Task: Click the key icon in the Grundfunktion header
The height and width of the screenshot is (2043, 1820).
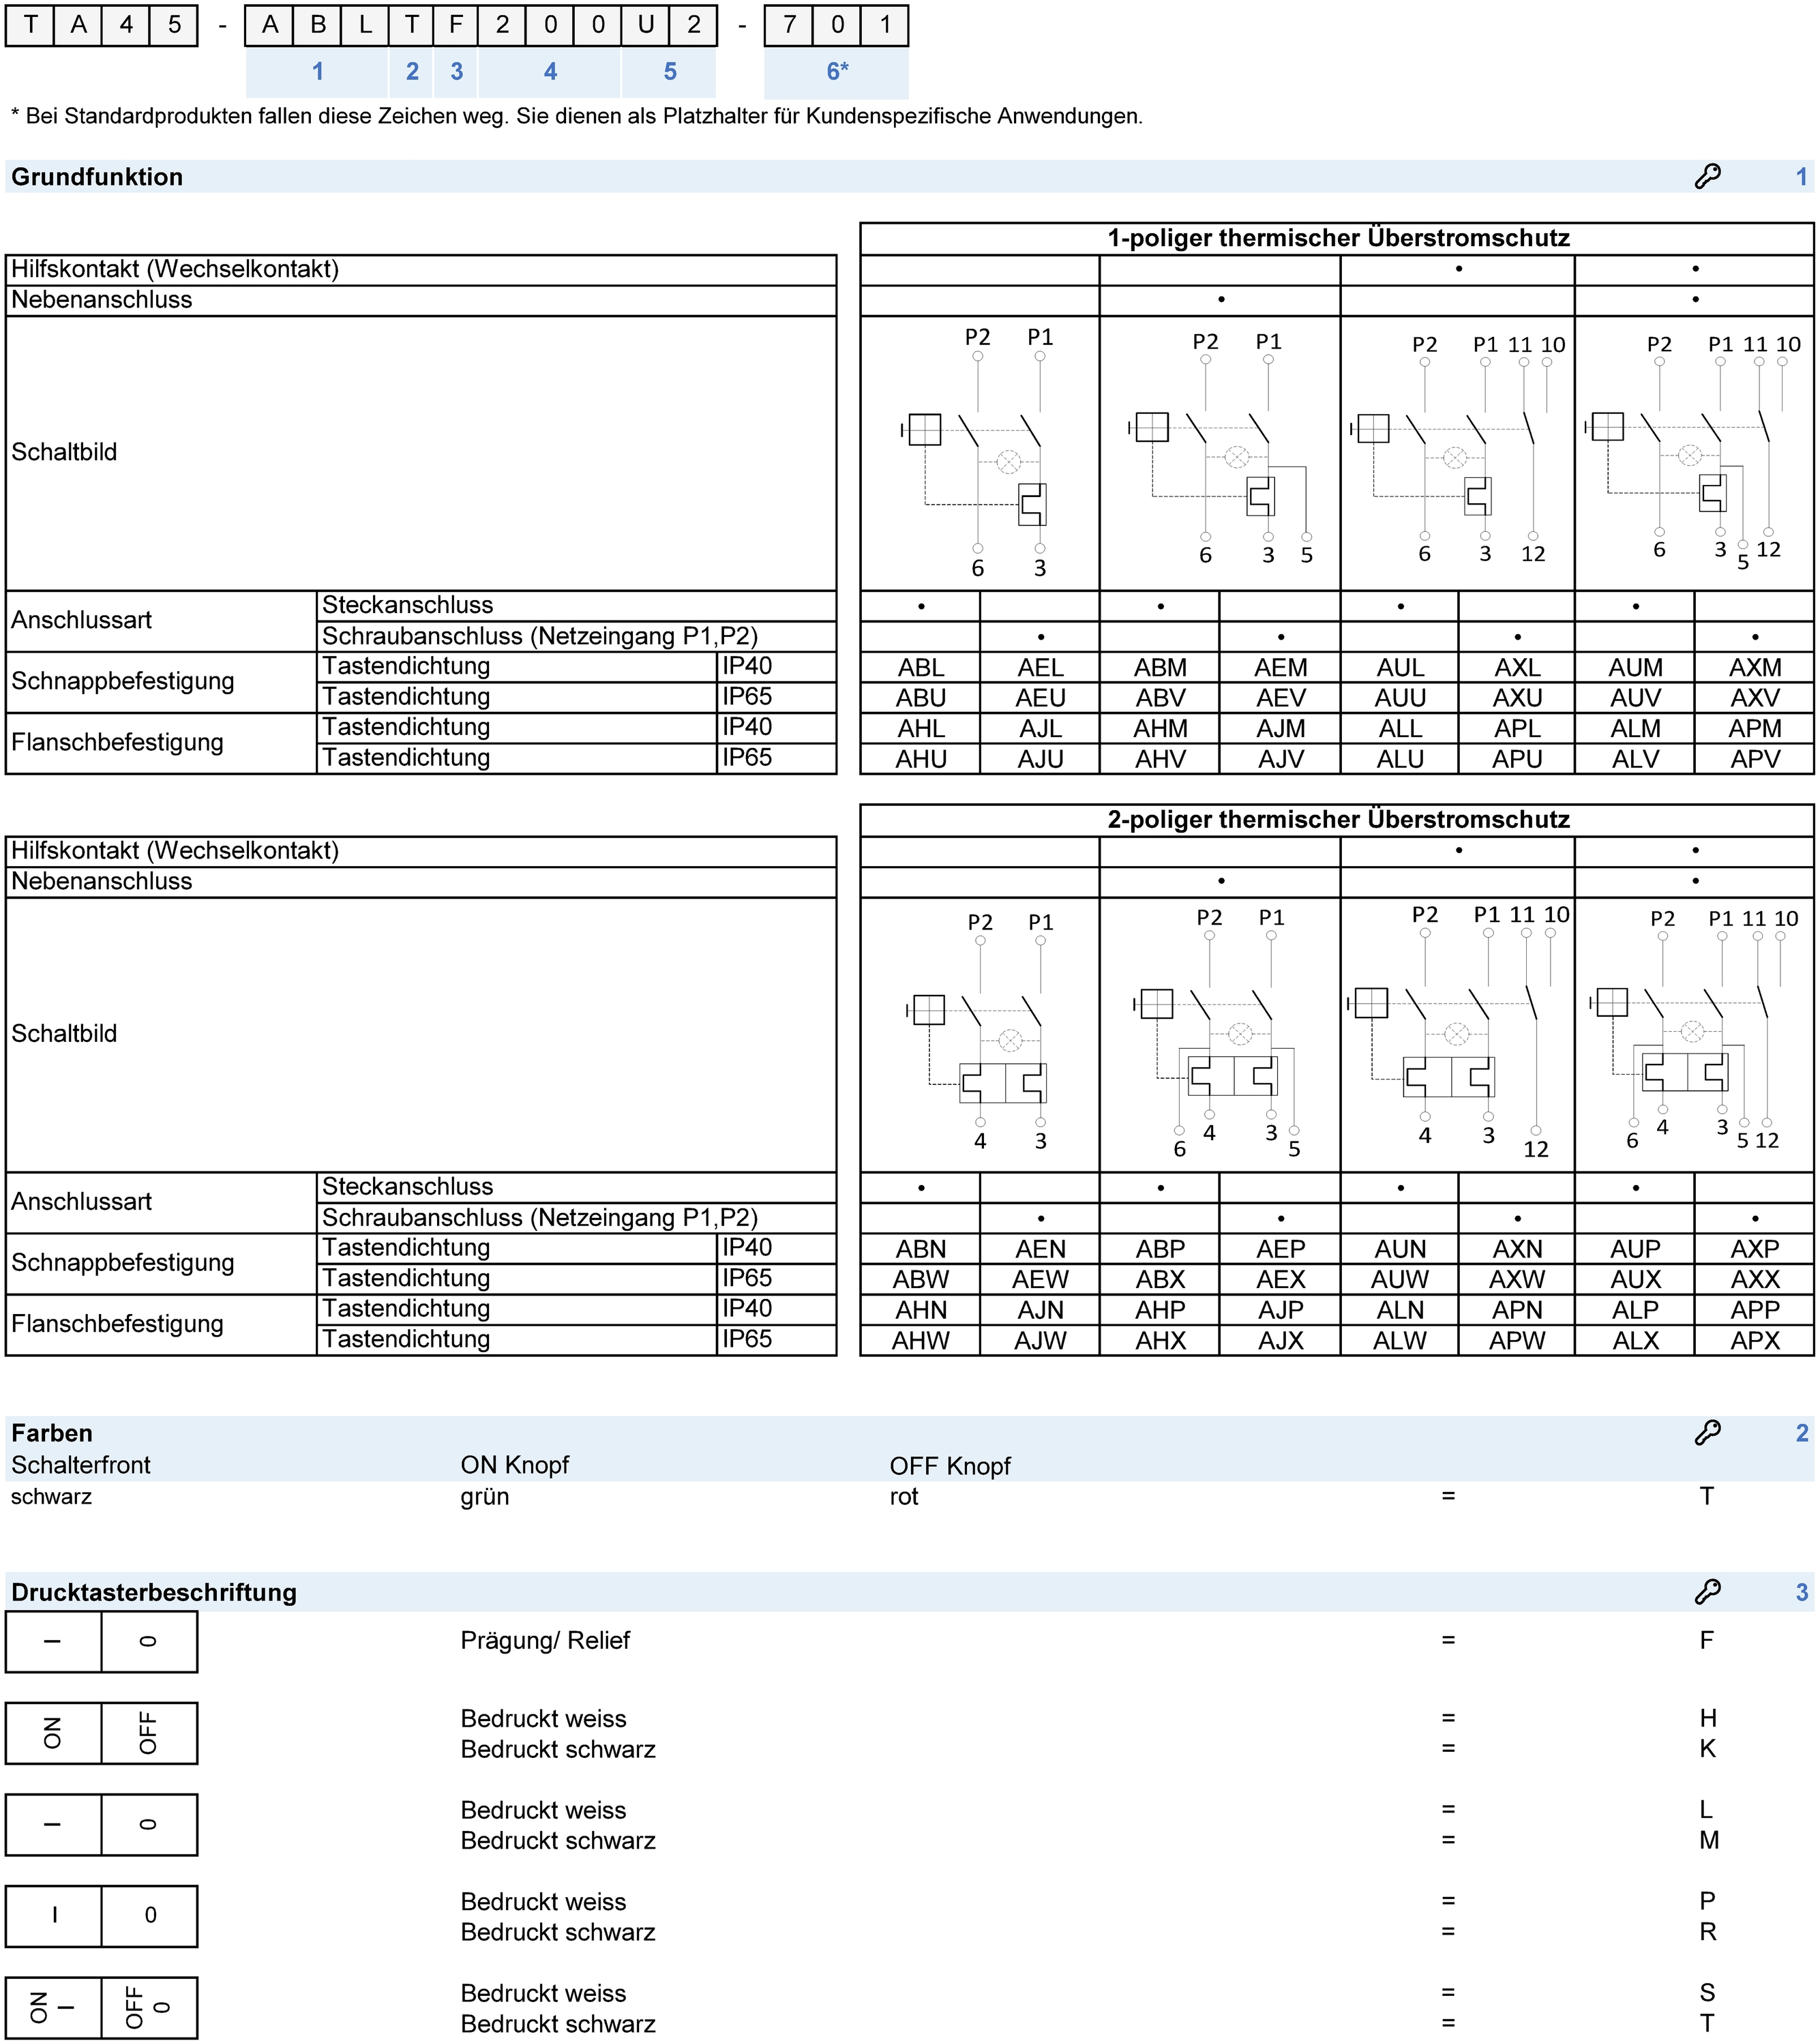Action: pyautogui.click(x=1707, y=176)
